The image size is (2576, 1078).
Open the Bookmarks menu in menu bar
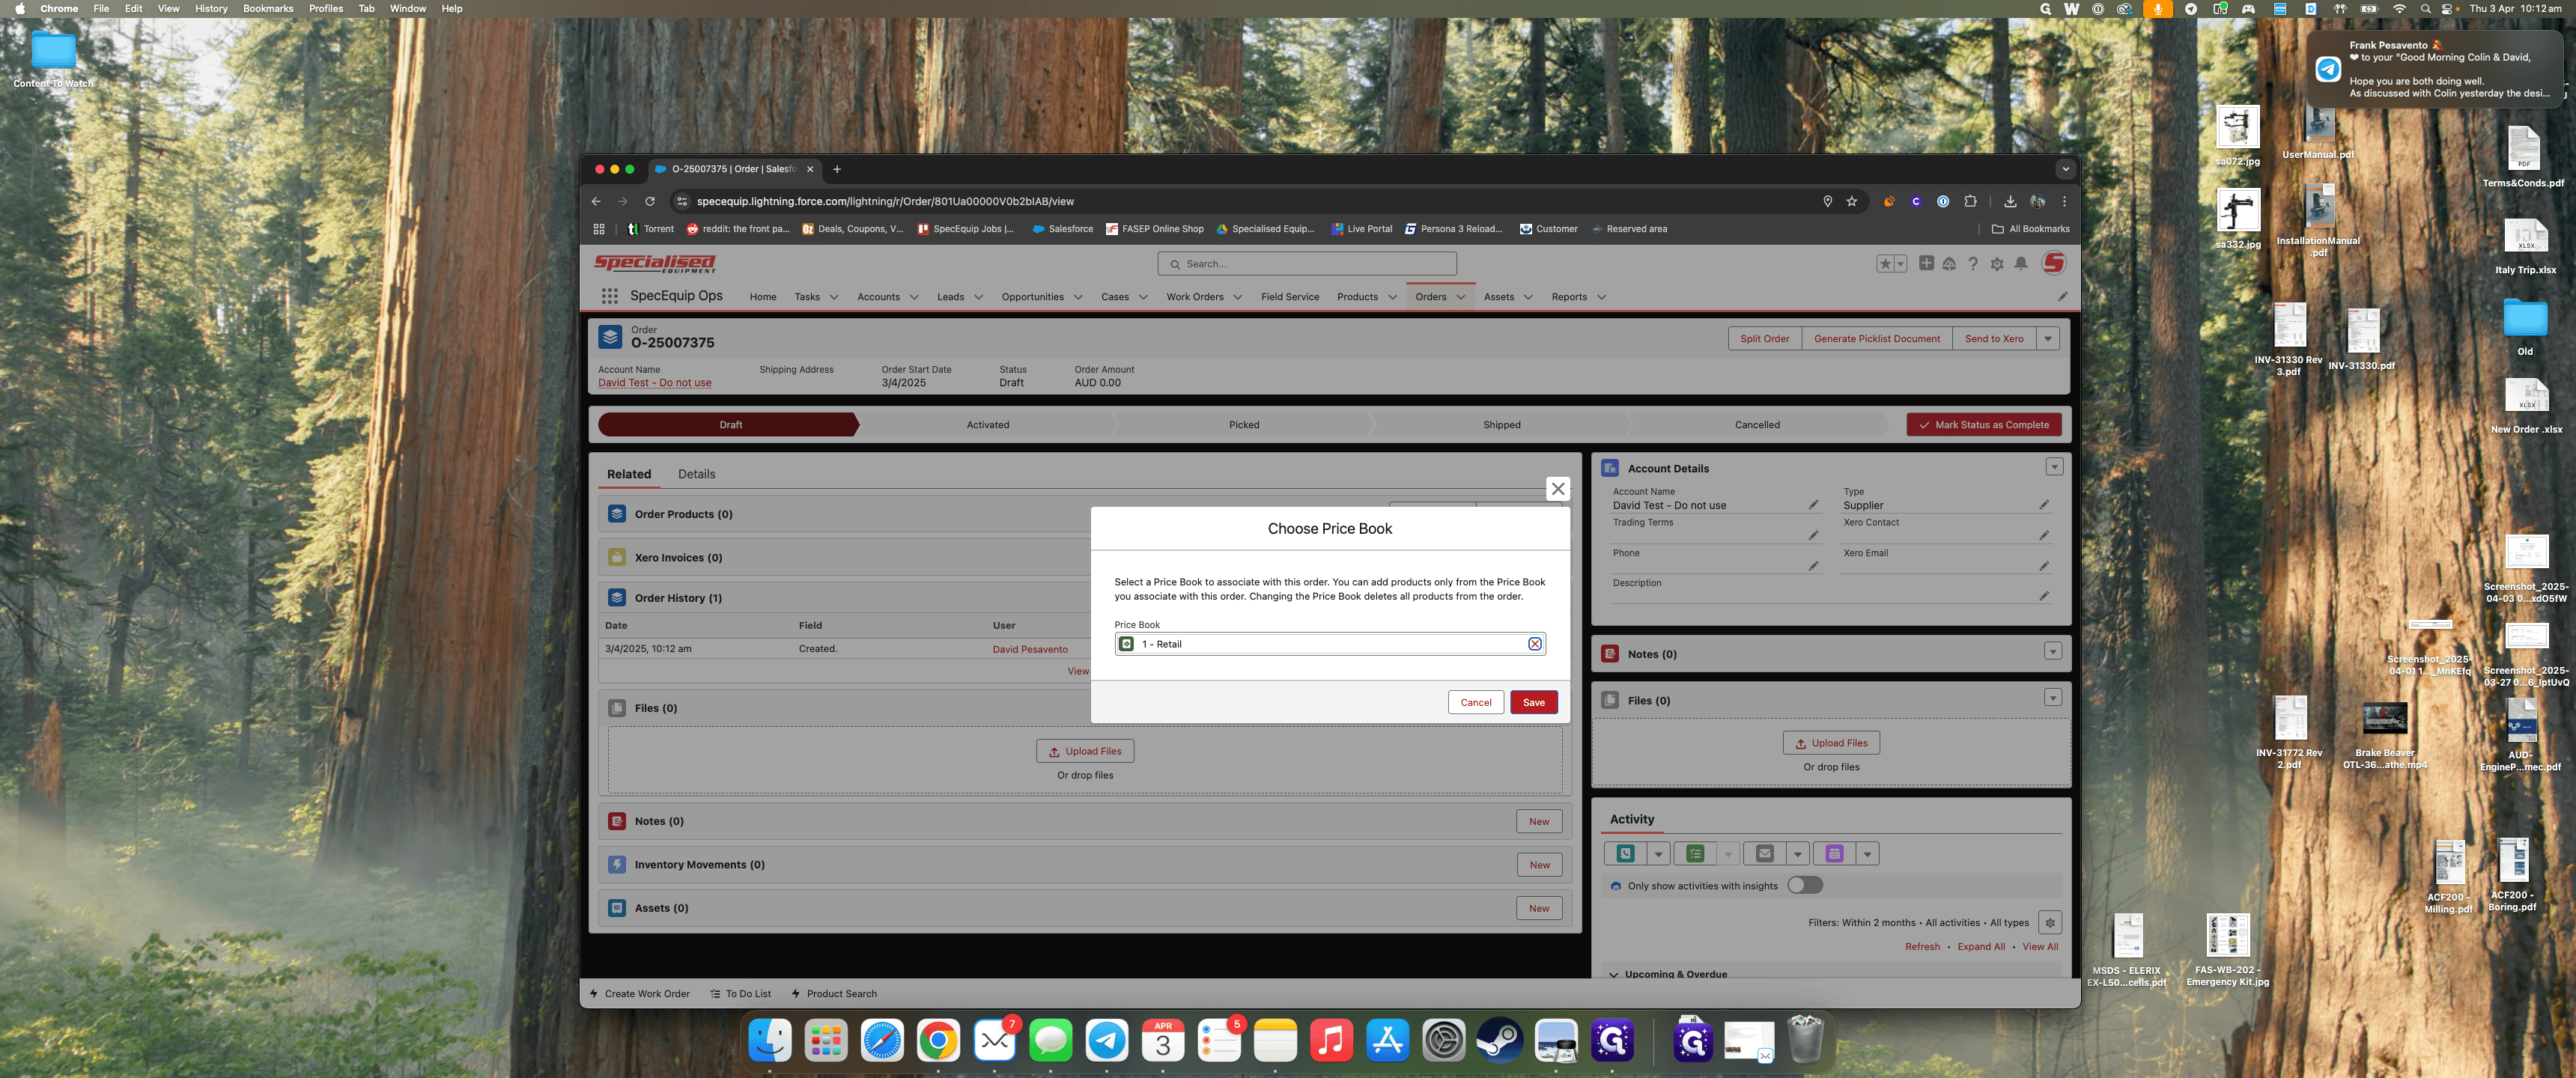(x=268, y=9)
